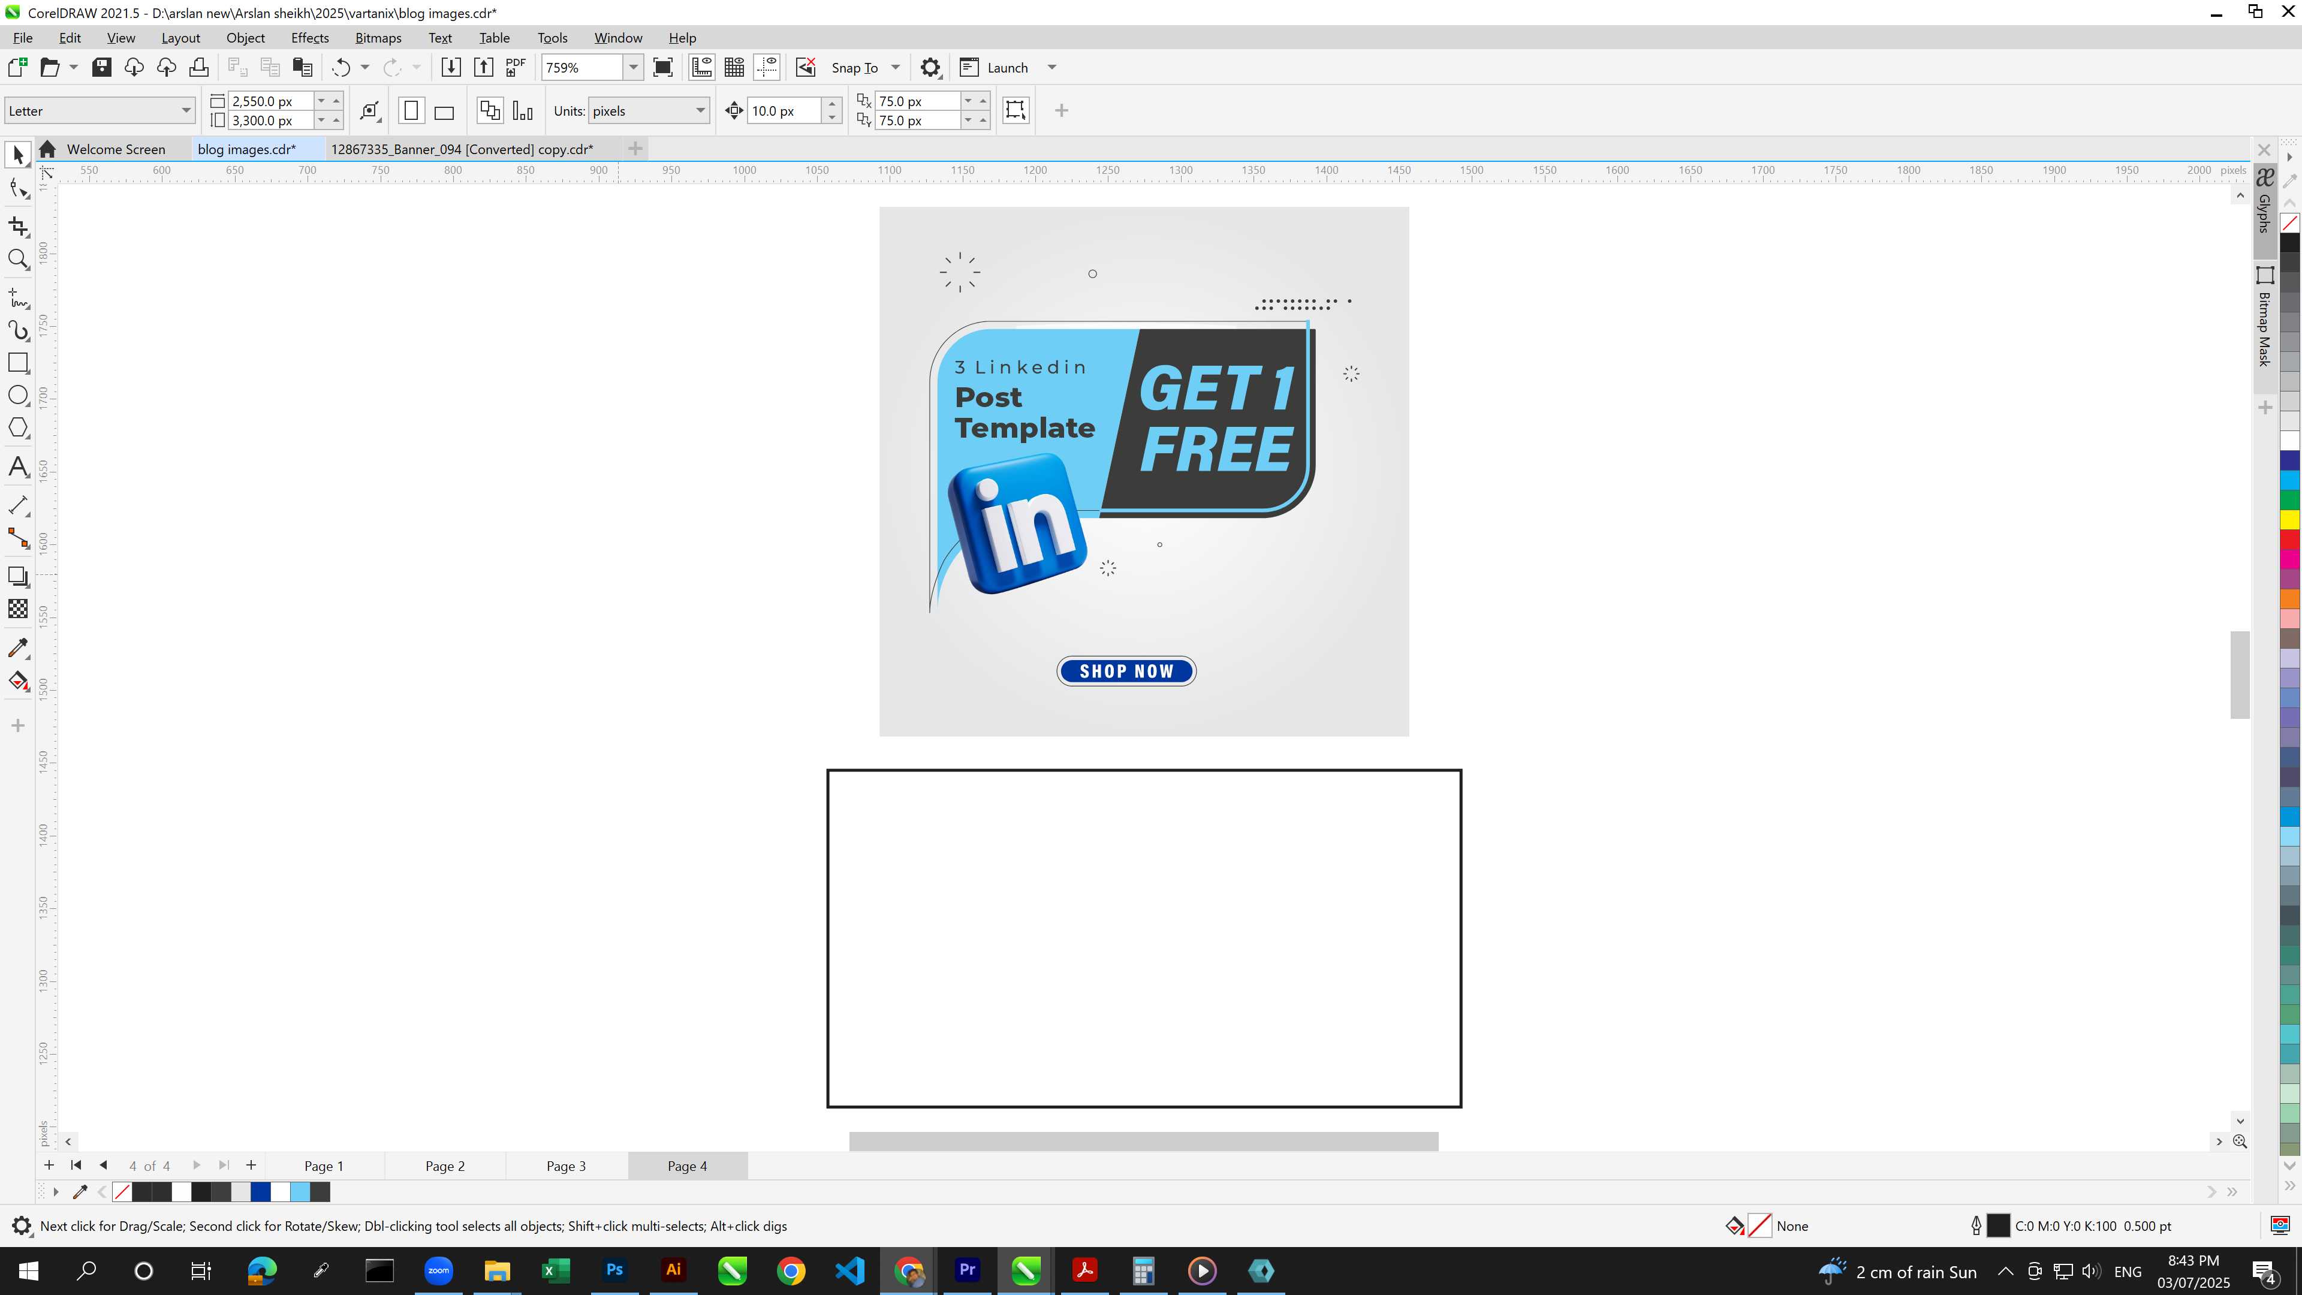Toggle snapping off icon
Image resolution: width=2302 pixels, height=1295 pixels.
(805, 68)
